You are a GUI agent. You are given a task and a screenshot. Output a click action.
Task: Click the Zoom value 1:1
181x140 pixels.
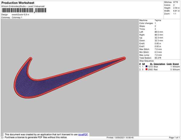coord(175,14)
